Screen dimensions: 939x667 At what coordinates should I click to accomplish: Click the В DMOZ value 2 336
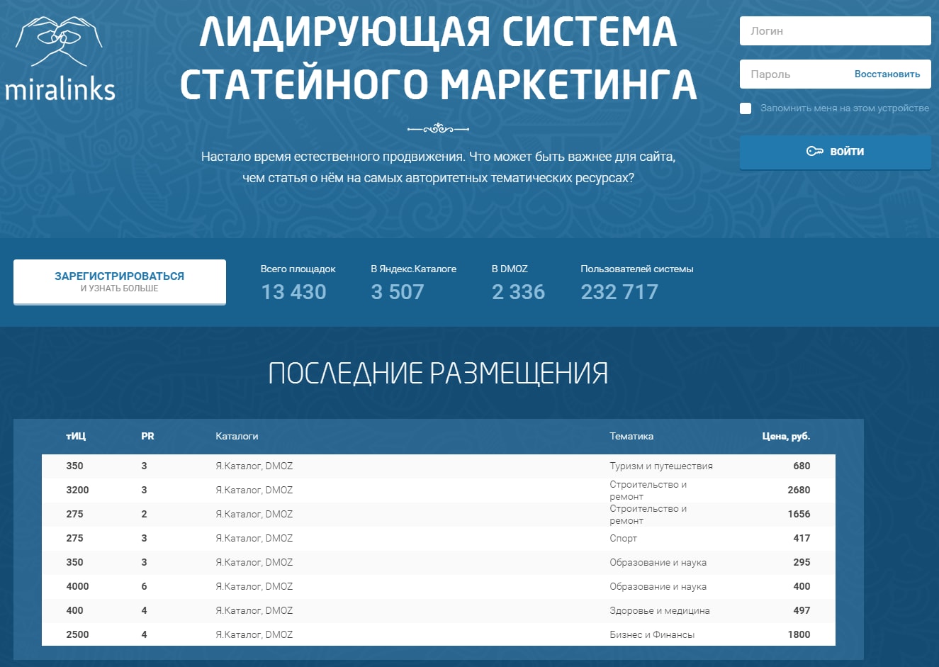518,292
